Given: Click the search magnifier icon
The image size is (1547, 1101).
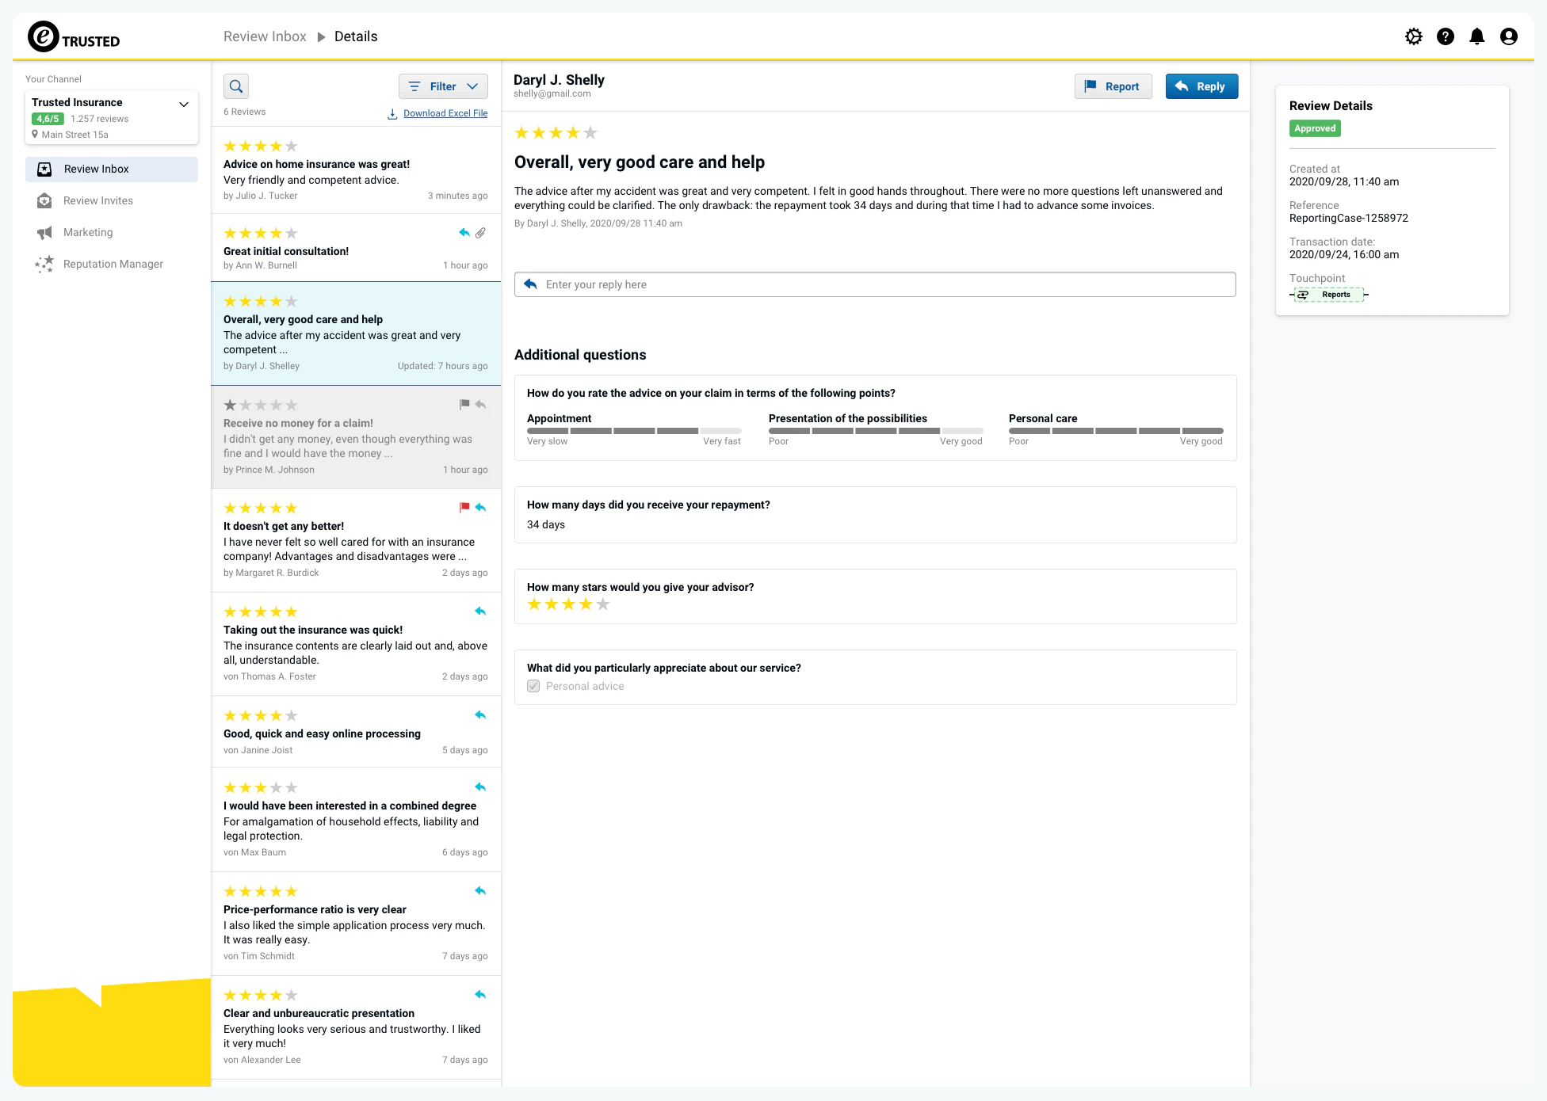Looking at the screenshot, I should click(236, 86).
